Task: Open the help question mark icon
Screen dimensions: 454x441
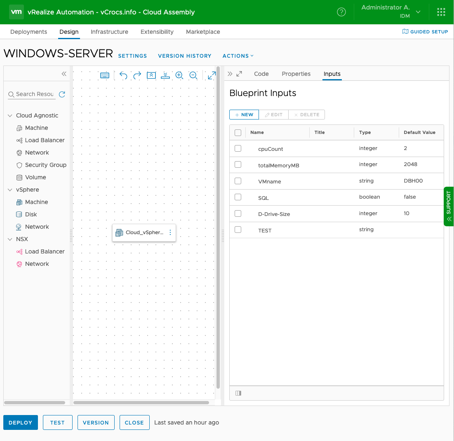Action: [x=341, y=12]
